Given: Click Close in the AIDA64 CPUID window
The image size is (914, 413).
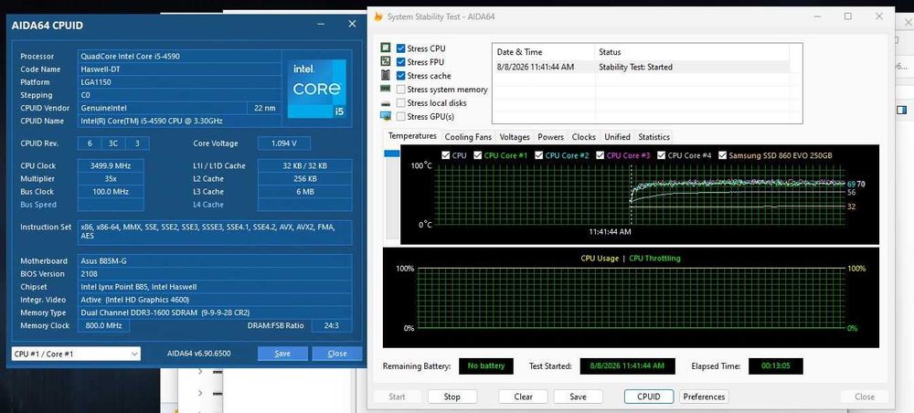Looking at the screenshot, I should [x=337, y=354].
